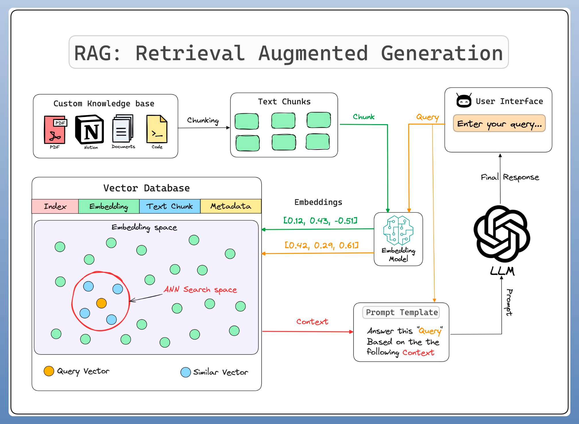This screenshot has height=424, width=579.
Task: Click a blue similar vector in embedding space
Action: [x=88, y=286]
